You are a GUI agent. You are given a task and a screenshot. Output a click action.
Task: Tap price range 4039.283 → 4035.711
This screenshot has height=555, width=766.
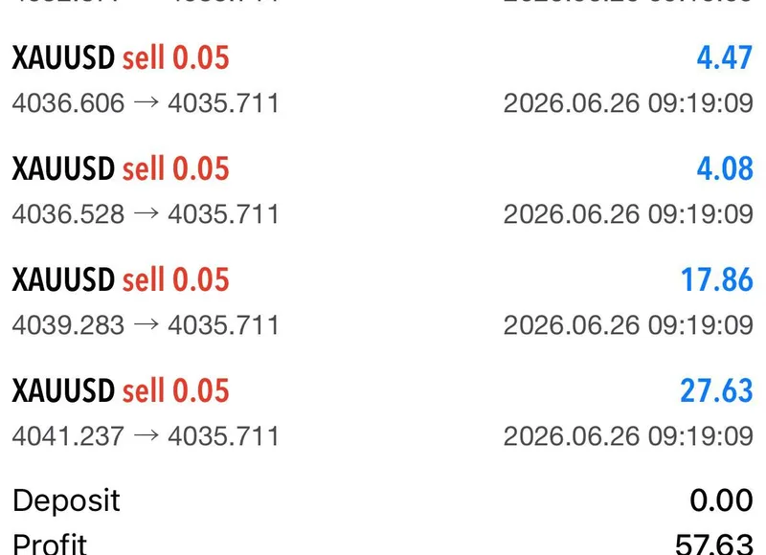[146, 325]
